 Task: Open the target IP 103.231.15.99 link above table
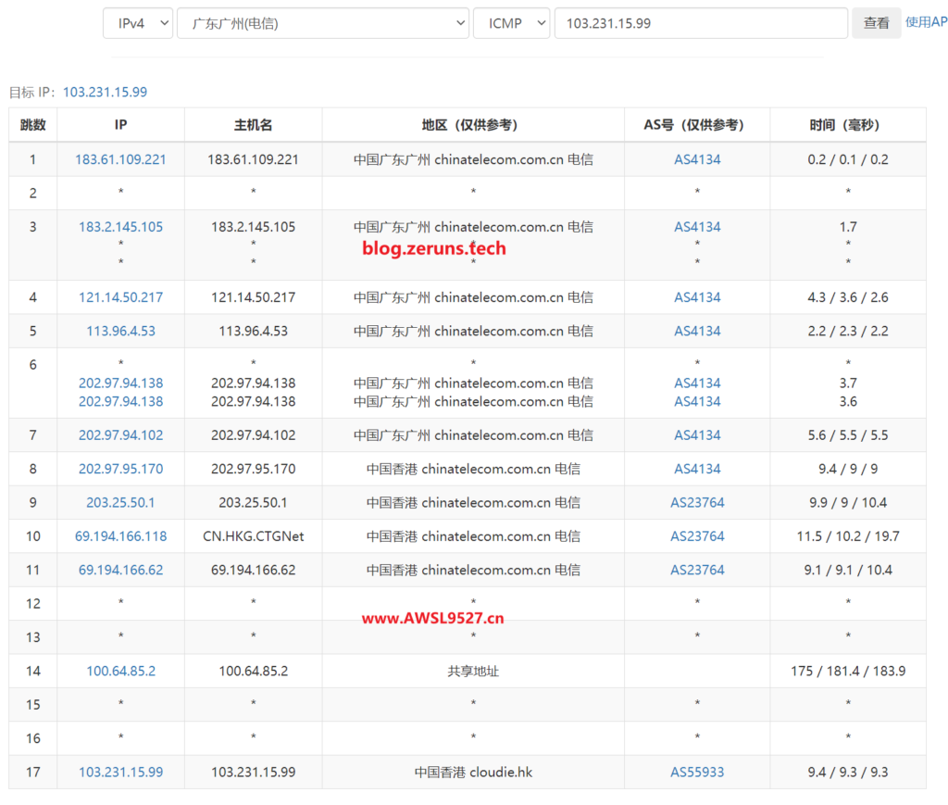click(106, 92)
